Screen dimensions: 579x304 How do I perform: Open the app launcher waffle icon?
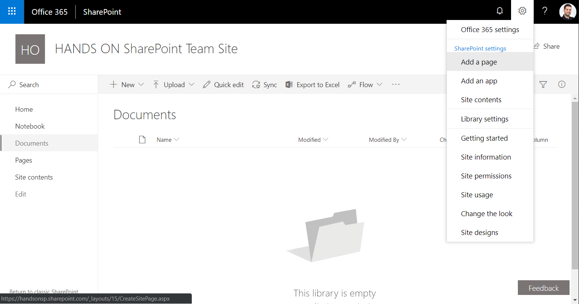(x=12, y=12)
